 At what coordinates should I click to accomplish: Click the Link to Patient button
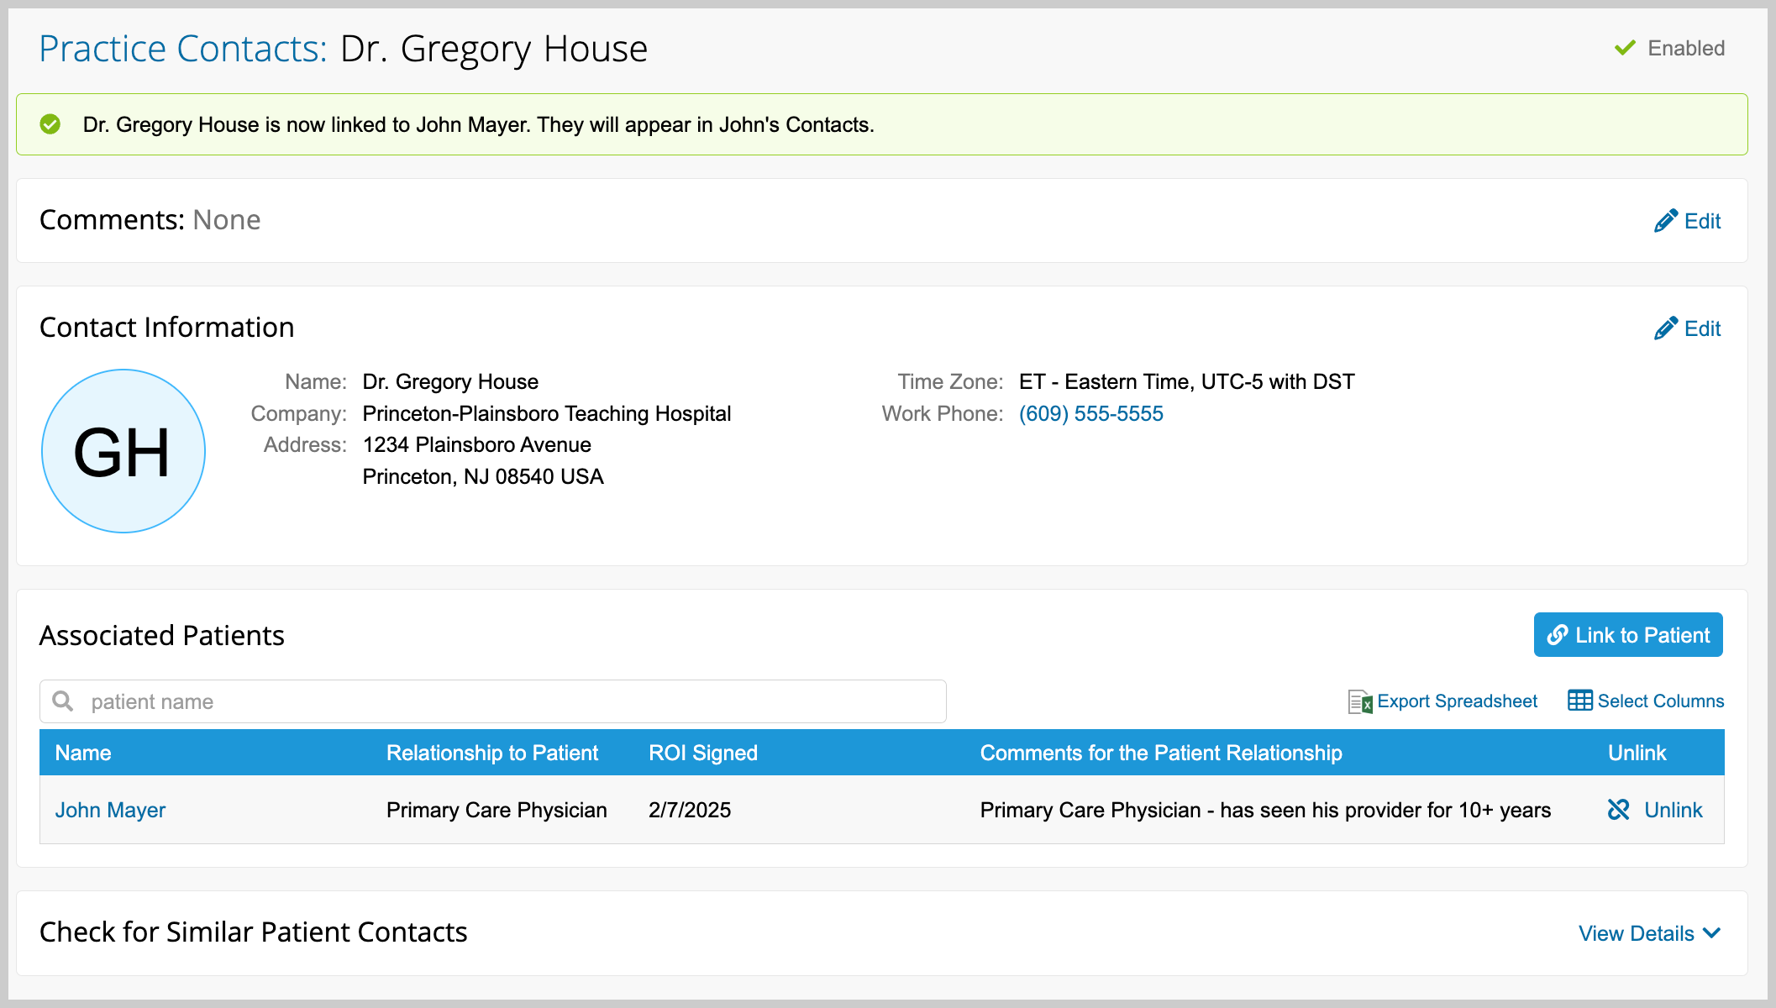[1628, 635]
